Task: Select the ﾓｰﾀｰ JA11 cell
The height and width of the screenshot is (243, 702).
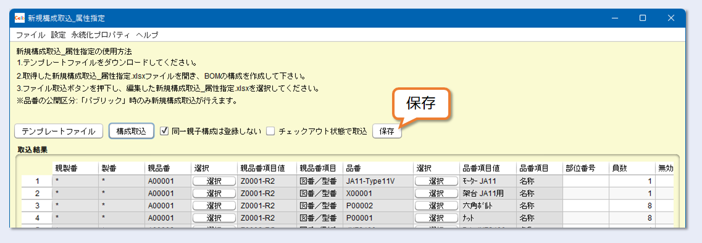Action: pos(488,181)
